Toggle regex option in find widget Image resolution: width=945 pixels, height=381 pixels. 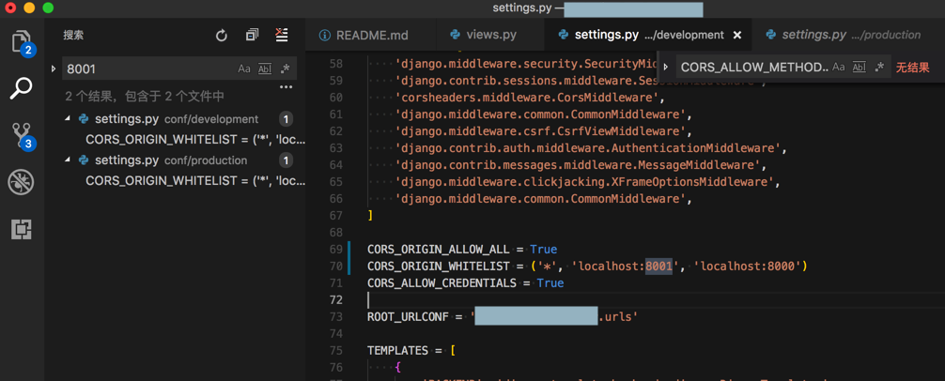point(879,68)
